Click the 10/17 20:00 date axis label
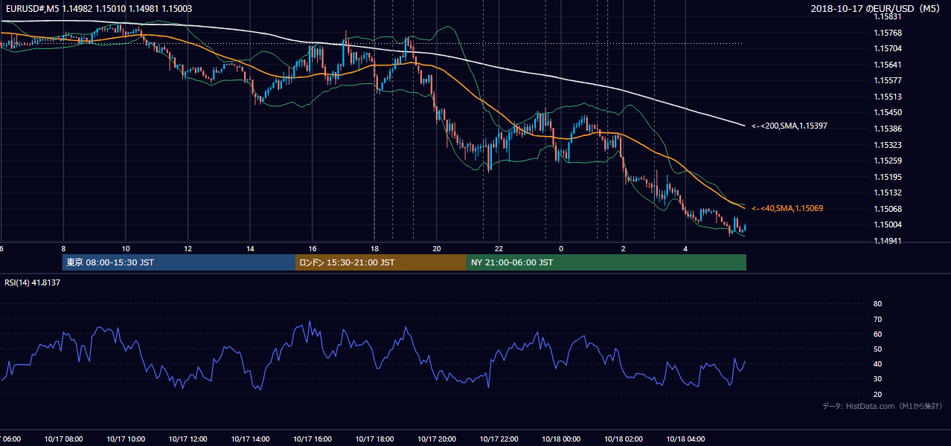The width and height of the screenshot is (951, 446). click(x=437, y=439)
